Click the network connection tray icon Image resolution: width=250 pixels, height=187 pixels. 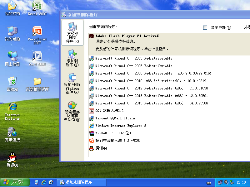click(x=220, y=182)
